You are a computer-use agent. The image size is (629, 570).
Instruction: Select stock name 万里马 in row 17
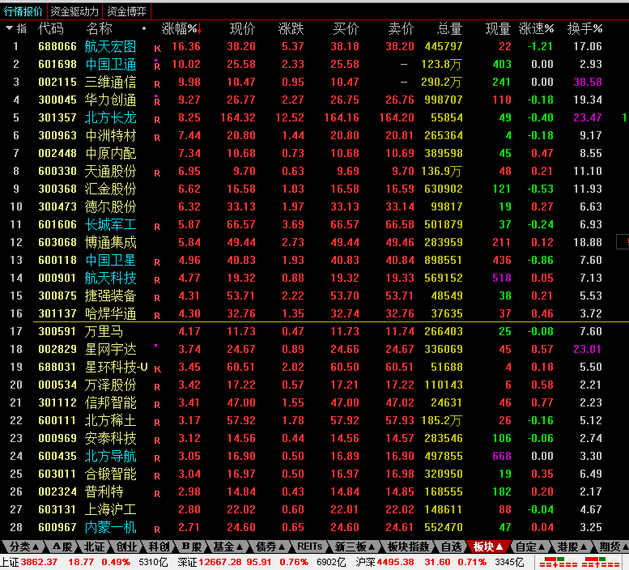point(104,331)
